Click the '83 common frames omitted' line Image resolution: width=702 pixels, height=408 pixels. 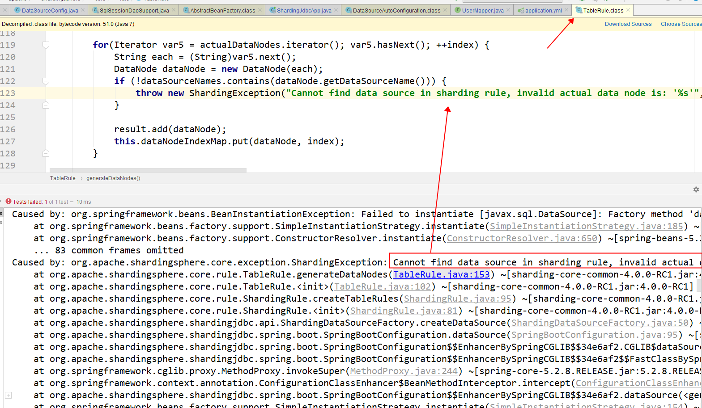[x=109, y=250]
